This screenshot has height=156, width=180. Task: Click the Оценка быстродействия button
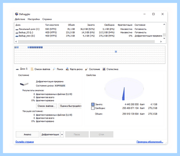coord(70,106)
